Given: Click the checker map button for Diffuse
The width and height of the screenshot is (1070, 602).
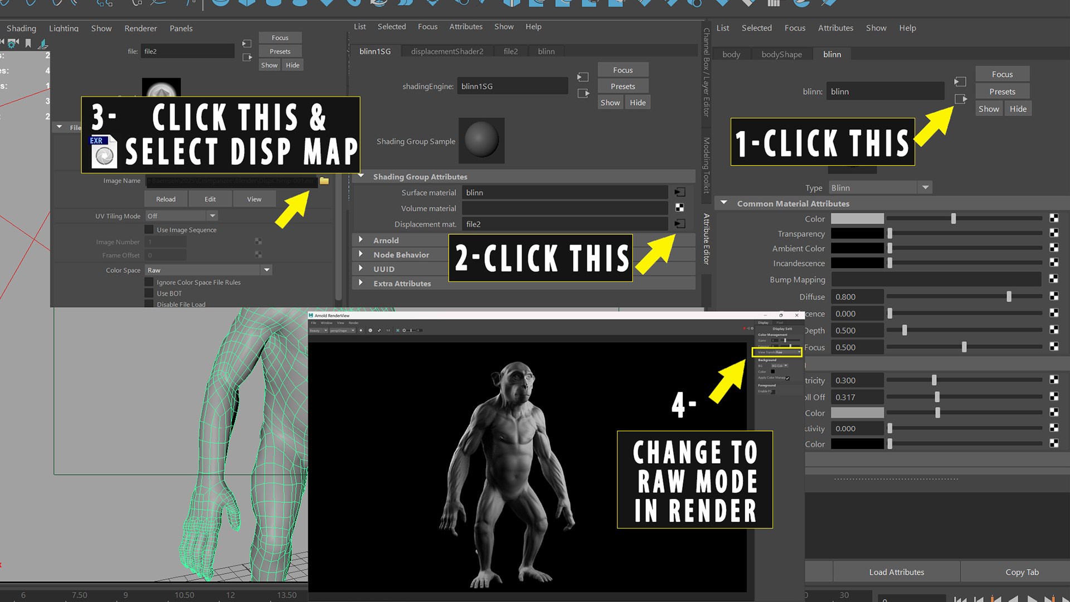Looking at the screenshot, I should pyautogui.click(x=1054, y=296).
